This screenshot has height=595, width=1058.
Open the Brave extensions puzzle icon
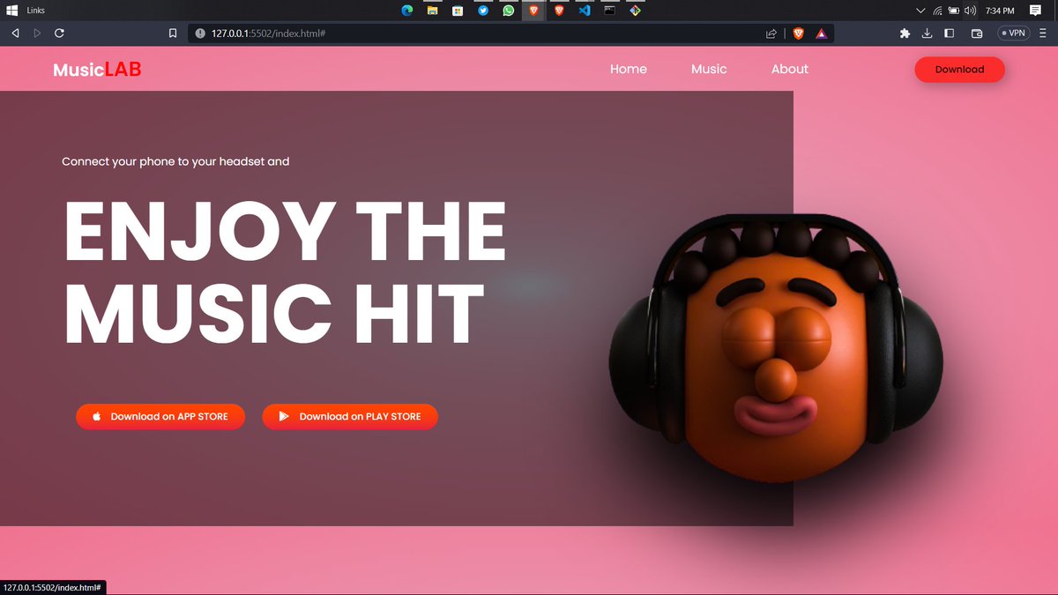[x=905, y=33]
